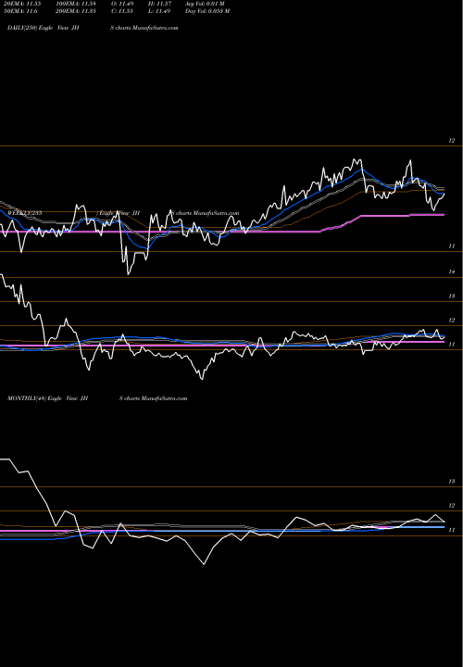Click the low price L: 11.49
This screenshot has height=667, width=463.
[x=159, y=11]
